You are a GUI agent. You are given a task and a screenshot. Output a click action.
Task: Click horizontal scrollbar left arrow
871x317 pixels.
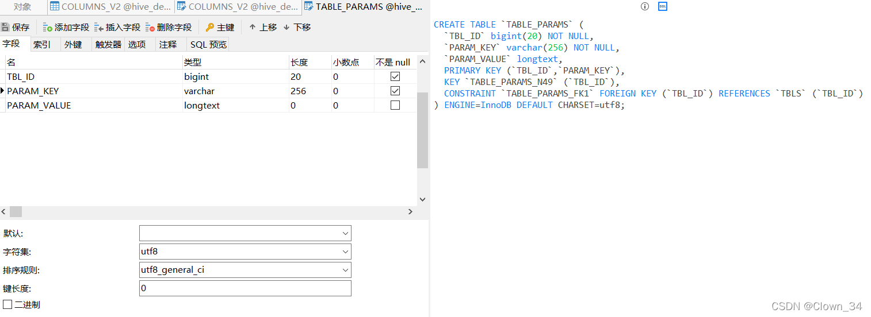point(5,211)
